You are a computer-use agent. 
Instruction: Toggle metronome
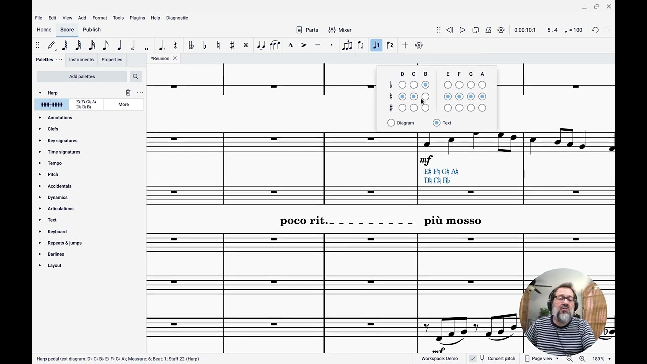point(488,30)
